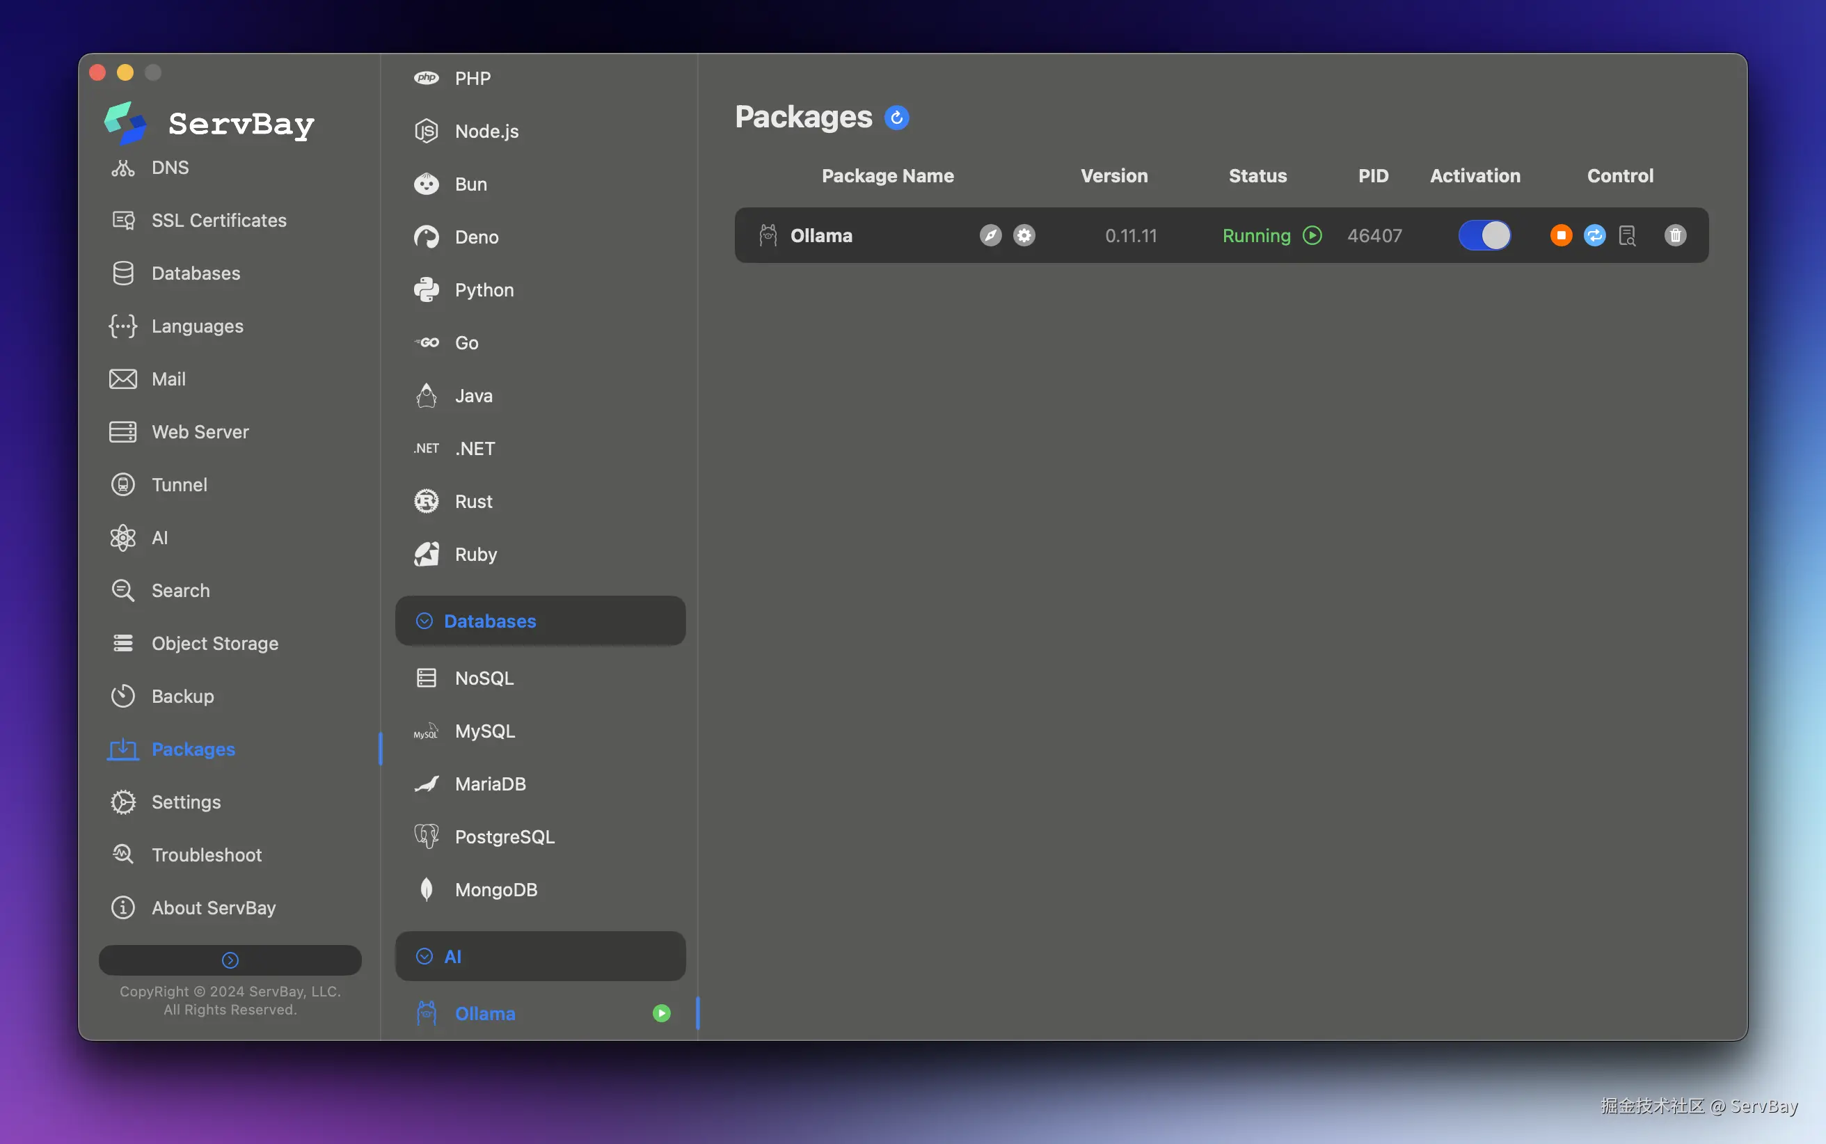Open the Troubleshoot page
Image resolution: width=1826 pixels, height=1144 pixels.
click(x=206, y=855)
